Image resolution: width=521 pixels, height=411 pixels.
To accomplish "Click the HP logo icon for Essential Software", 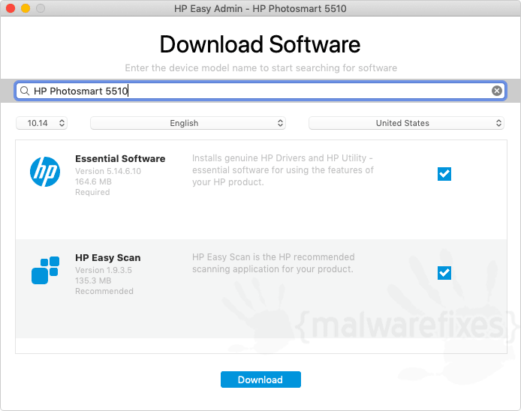I will pos(45,172).
